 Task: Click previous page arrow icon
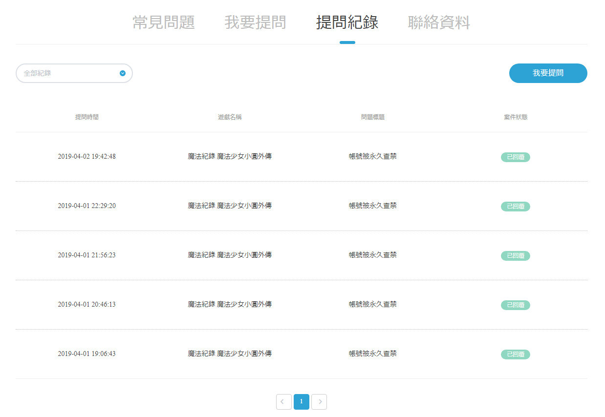tap(283, 401)
